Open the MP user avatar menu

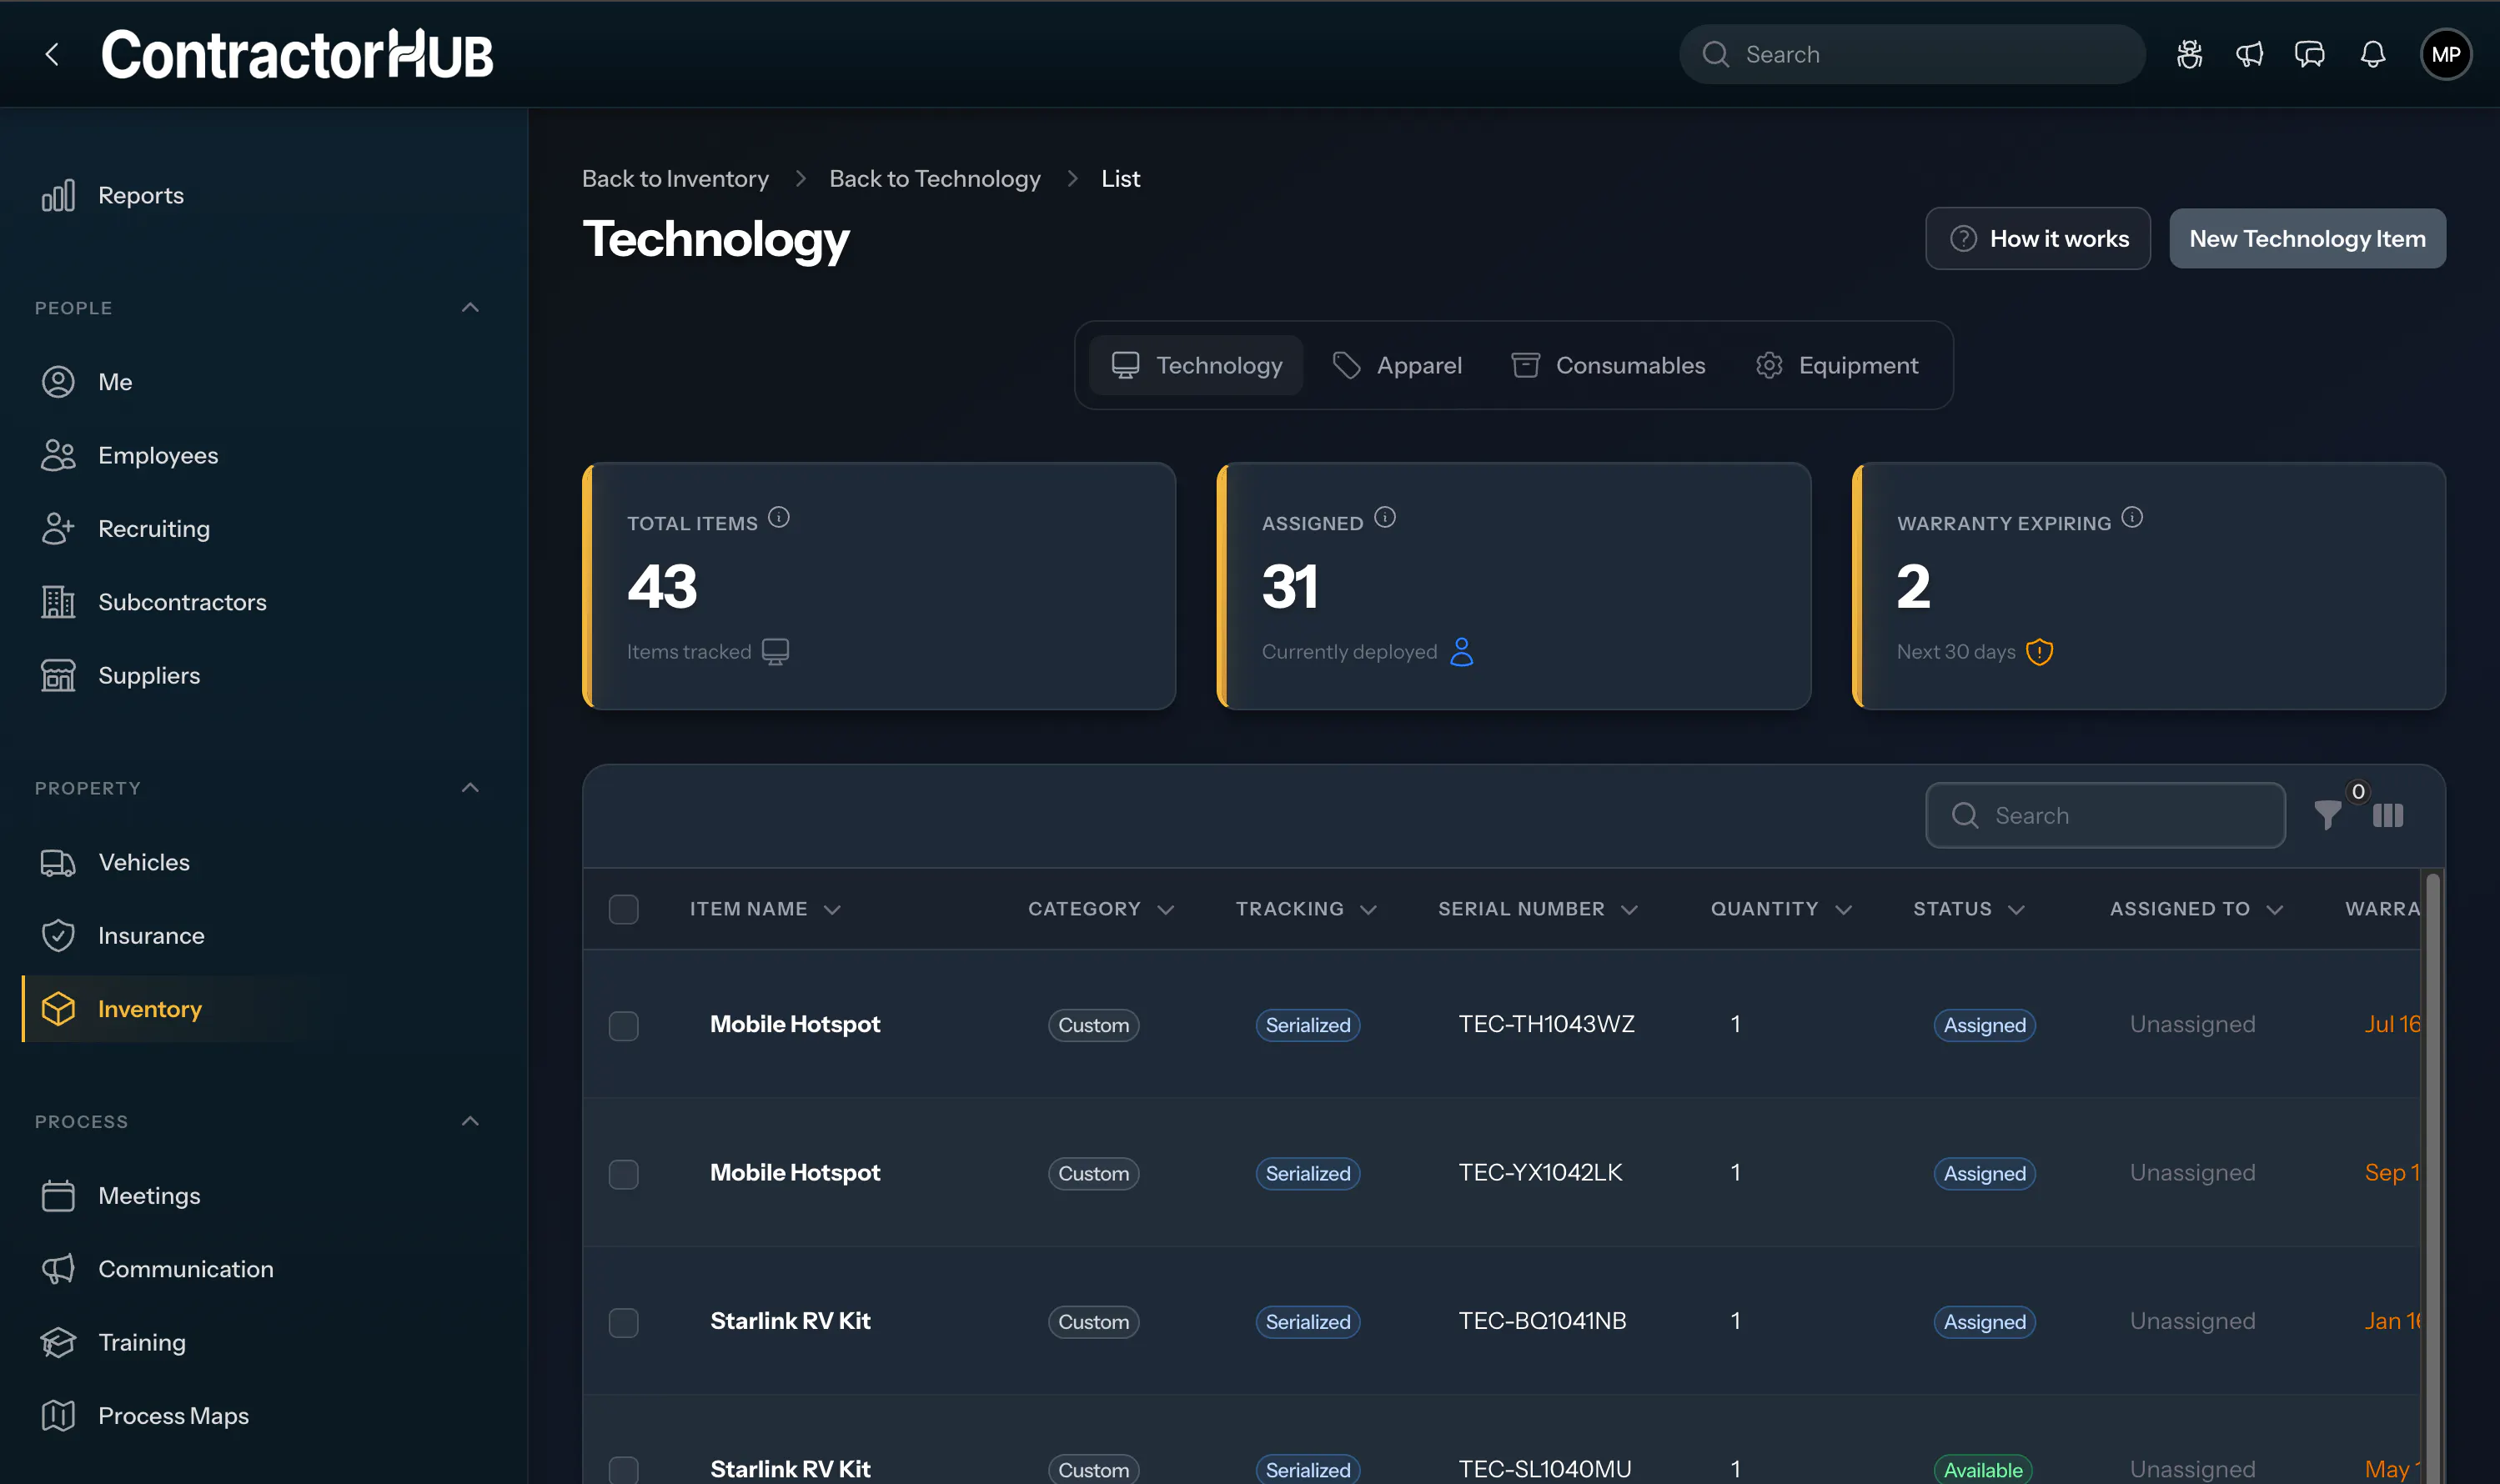(x=2446, y=54)
